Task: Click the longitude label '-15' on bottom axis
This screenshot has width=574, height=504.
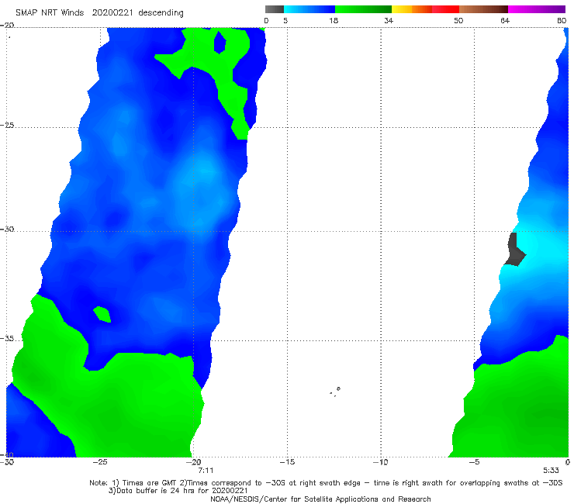Action: click(287, 462)
